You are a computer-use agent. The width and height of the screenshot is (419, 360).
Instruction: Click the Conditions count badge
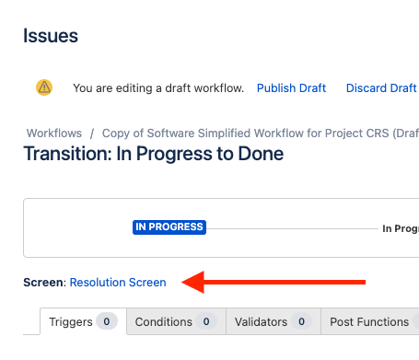(x=206, y=321)
